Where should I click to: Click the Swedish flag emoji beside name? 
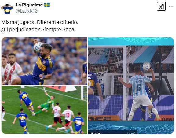[47, 5]
